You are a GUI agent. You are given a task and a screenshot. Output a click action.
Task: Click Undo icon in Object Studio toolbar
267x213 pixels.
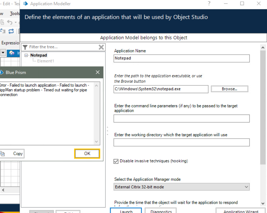(10, 22)
